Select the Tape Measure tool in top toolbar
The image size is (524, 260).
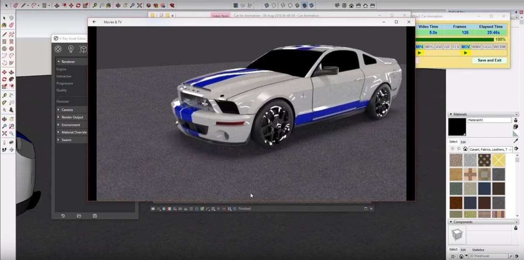95,6
